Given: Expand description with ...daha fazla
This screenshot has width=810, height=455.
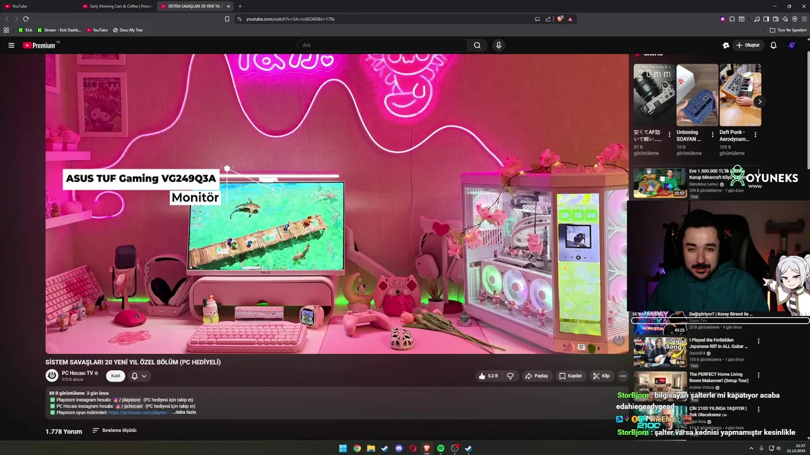Looking at the screenshot, I should [184, 412].
